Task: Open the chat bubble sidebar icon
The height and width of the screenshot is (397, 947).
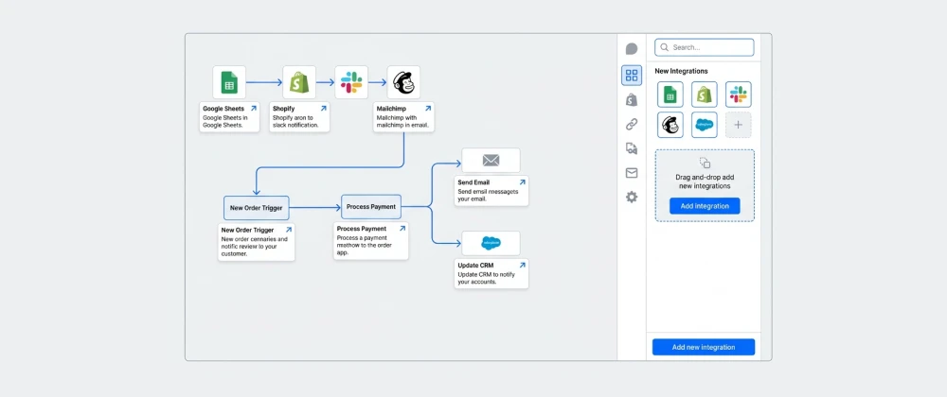Action: 632,49
